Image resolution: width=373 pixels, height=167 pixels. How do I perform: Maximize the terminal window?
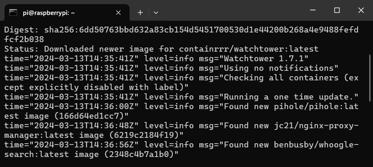[337, 10]
